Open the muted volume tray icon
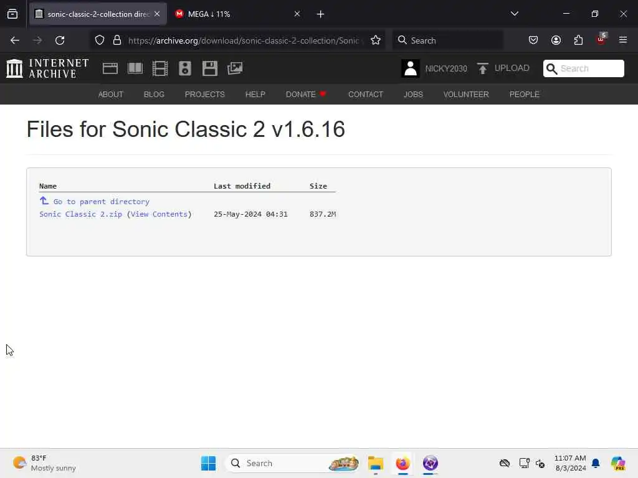Image resolution: width=638 pixels, height=478 pixels. click(540, 463)
